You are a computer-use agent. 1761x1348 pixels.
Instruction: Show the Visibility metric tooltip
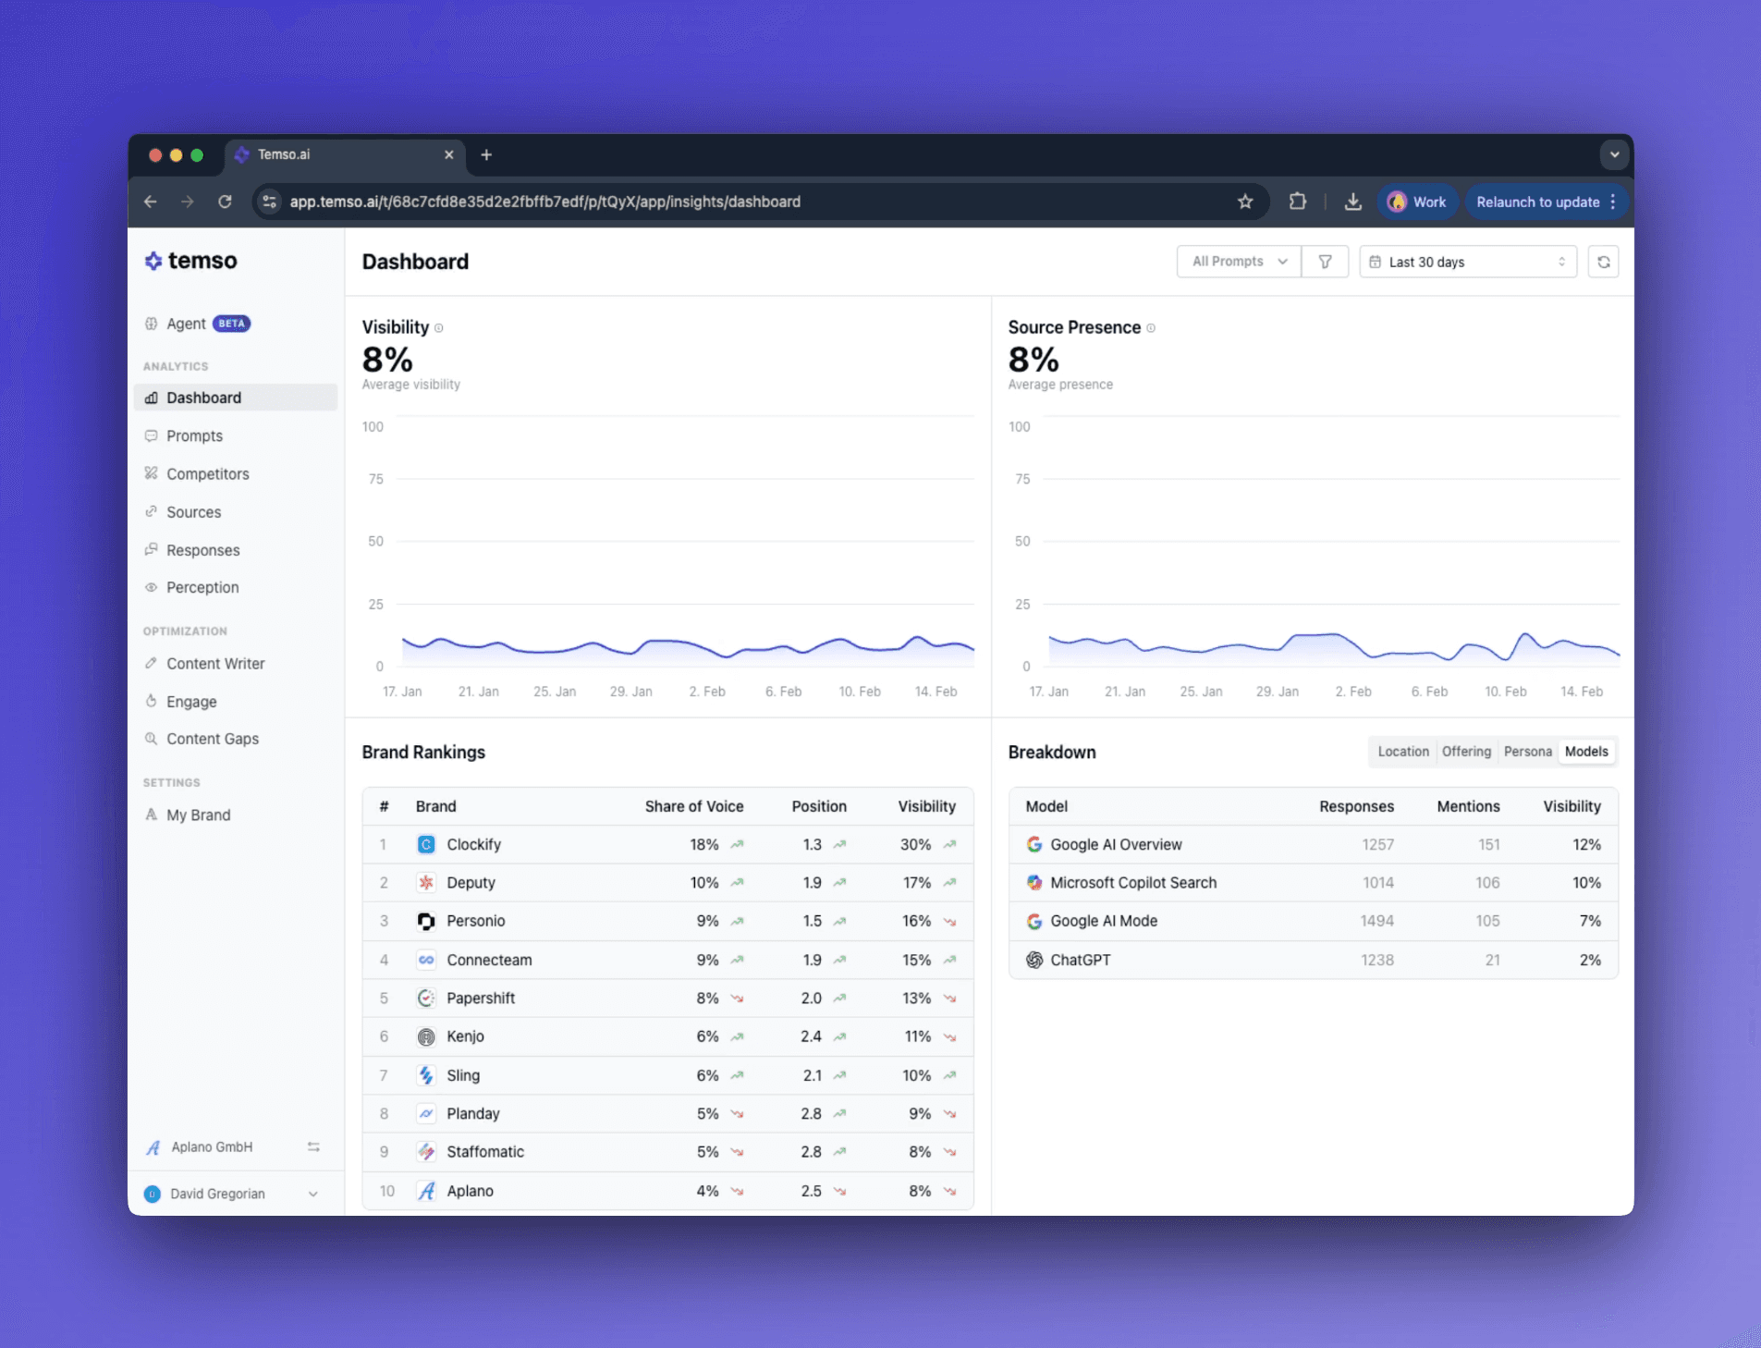point(438,328)
